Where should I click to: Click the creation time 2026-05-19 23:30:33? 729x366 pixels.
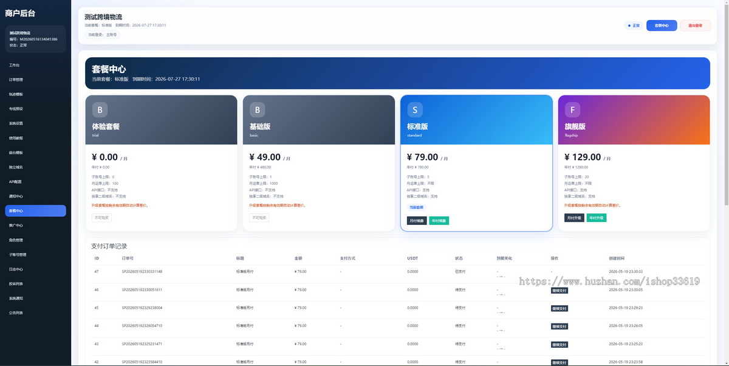pos(626,271)
